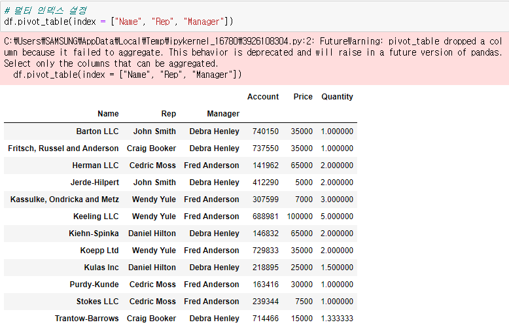Click Craig Booker in the Fritsch row

pos(151,148)
